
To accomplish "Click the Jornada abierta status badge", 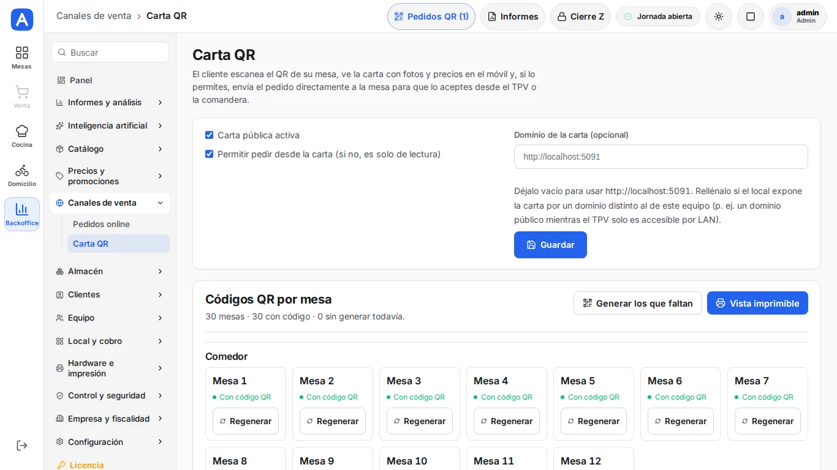I will (658, 17).
